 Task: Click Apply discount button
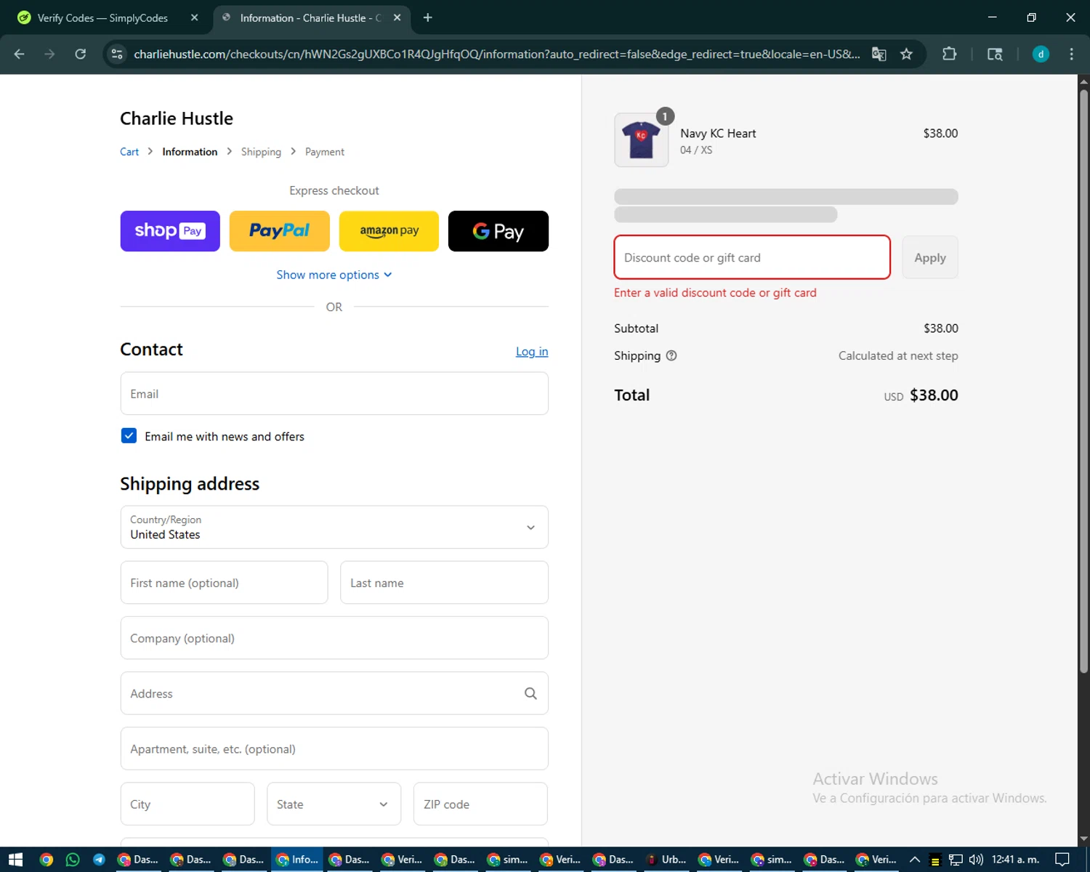[930, 257]
